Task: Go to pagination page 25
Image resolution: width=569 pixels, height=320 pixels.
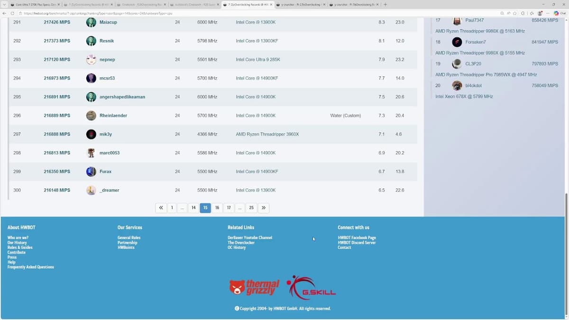Action: tap(251, 208)
